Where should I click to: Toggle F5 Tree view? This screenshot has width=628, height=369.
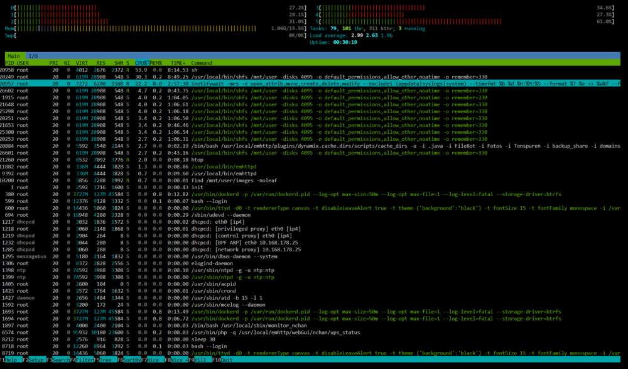[105, 360]
